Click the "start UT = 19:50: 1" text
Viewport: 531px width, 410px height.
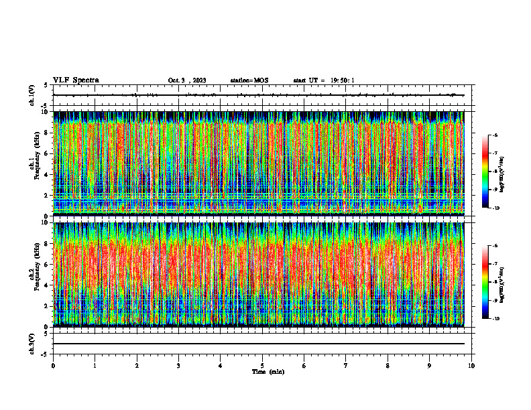(324, 80)
